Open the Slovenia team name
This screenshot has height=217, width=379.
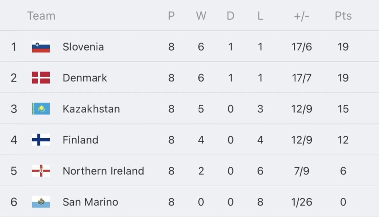[83, 47]
